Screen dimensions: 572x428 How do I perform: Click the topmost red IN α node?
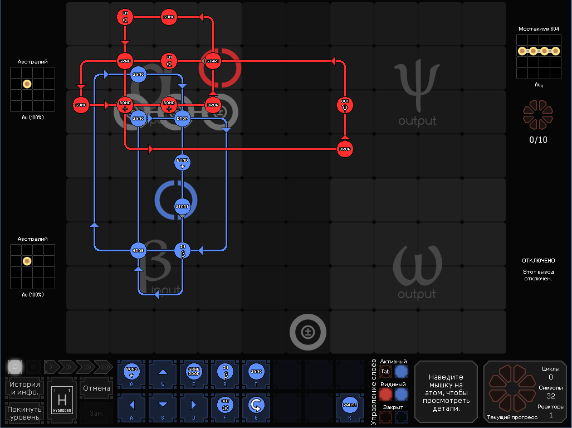coord(125,17)
